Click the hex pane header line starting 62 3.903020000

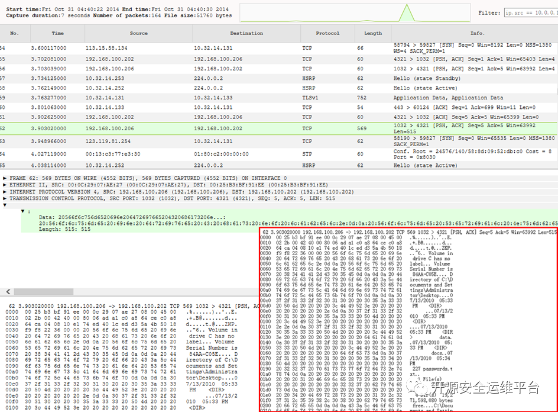point(134,306)
